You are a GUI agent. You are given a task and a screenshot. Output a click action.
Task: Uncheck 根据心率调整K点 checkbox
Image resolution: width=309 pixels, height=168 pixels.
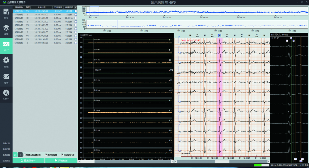[x=25, y=155]
